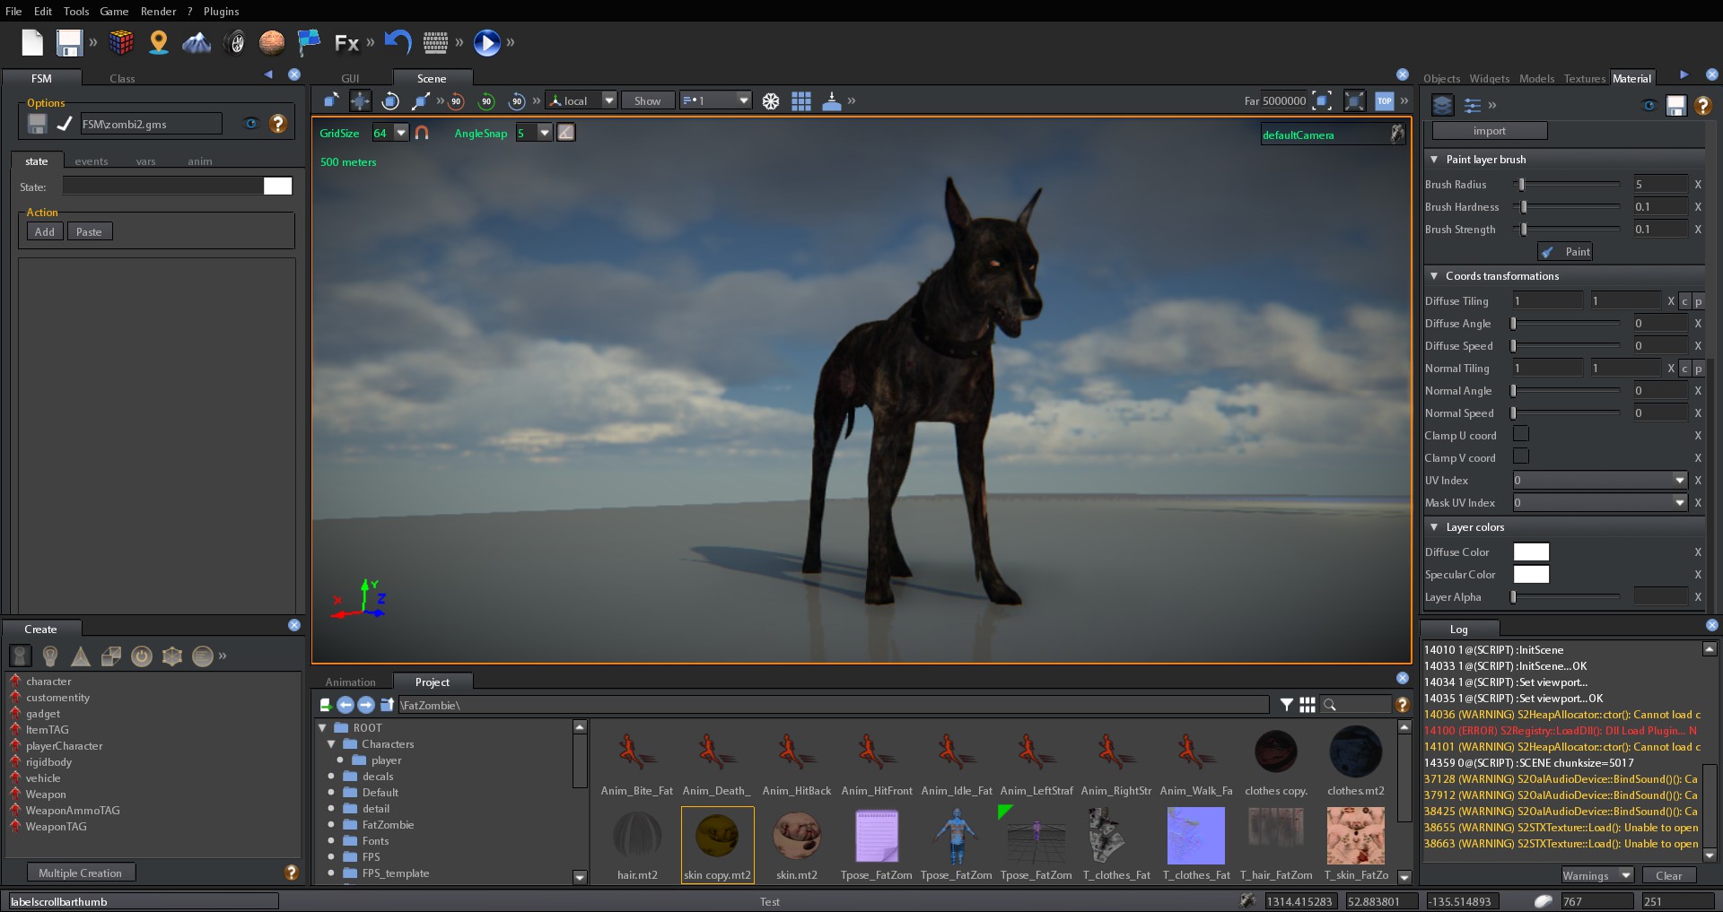
Task: Expand the Characters folder in the project tree
Action: (x=332, y=743)
